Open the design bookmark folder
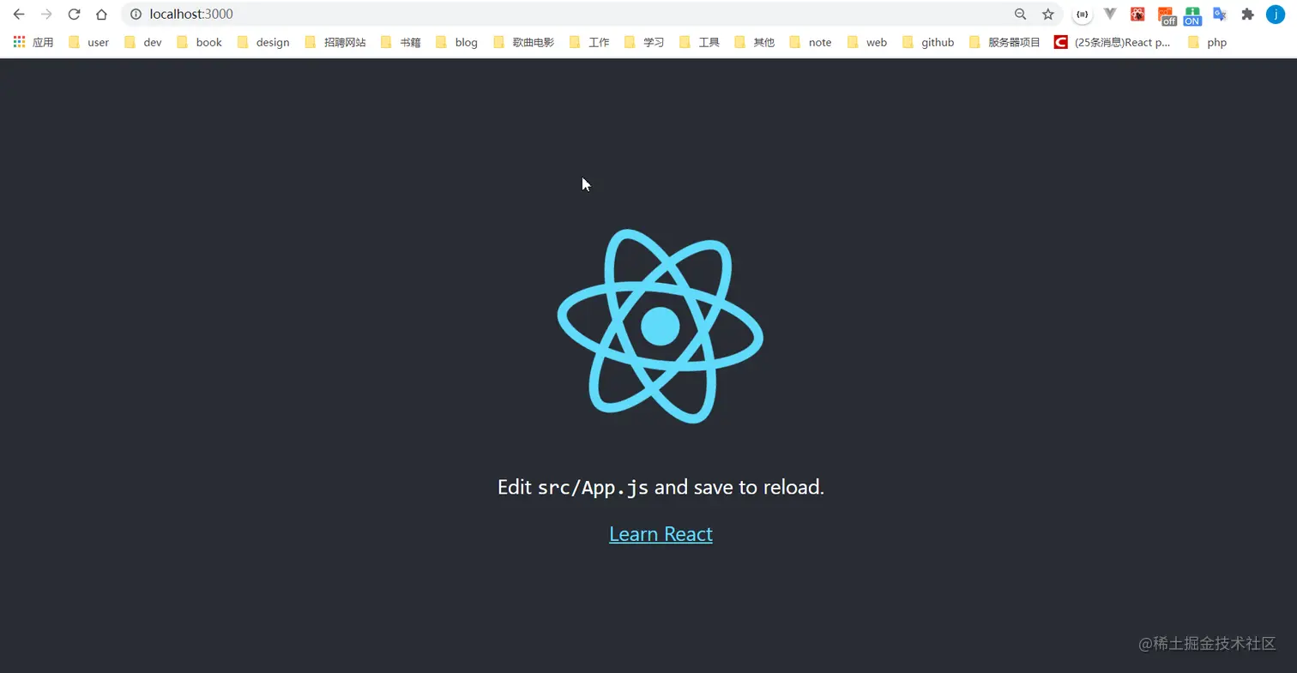This screenshot has height=673, width=1297. [x=262, y=42]
